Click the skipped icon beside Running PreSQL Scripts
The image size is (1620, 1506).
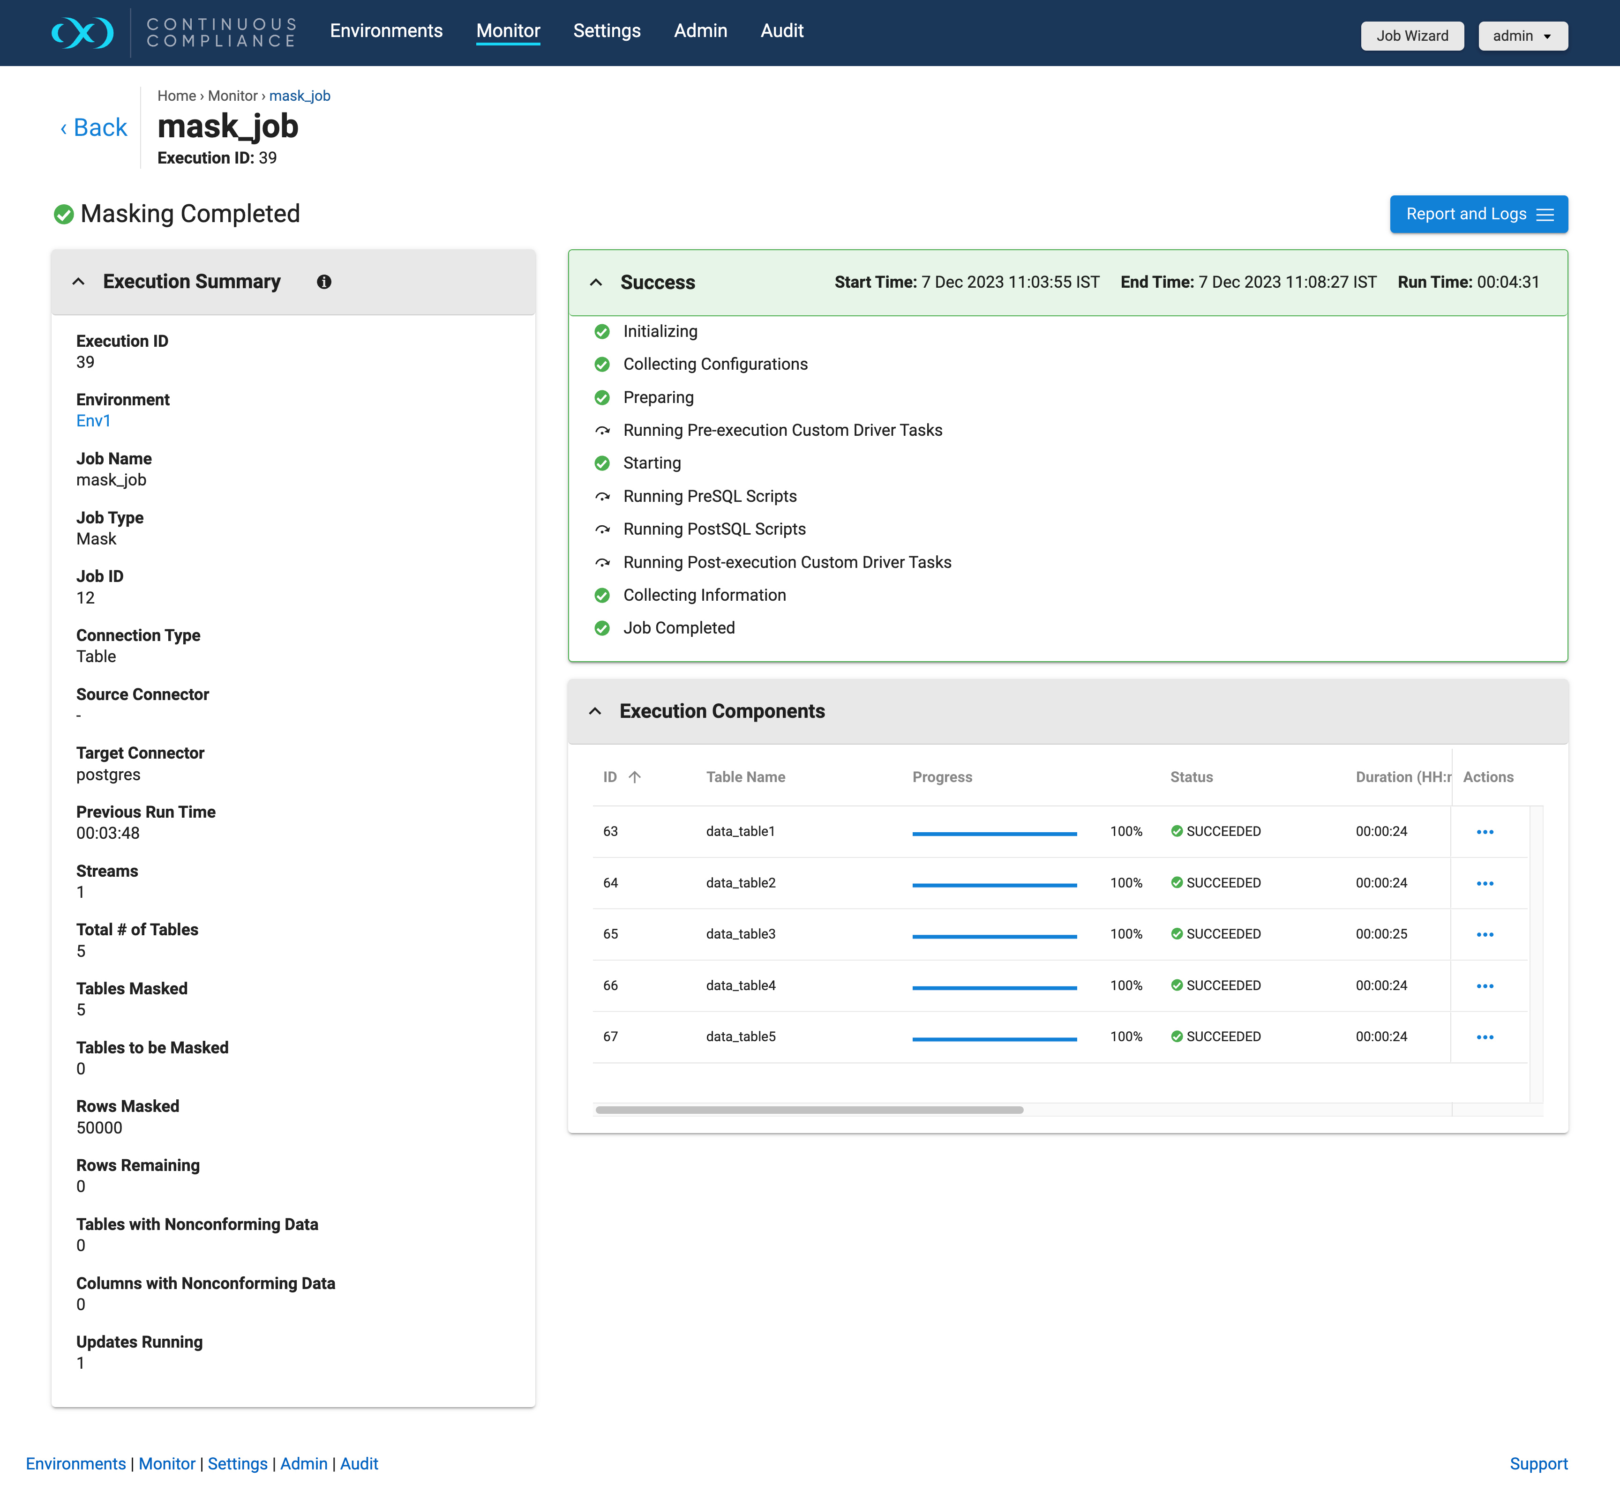[602, 496]
